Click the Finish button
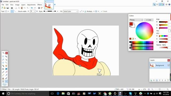The height and width of the screenshot is (96, 171). click(x=104, y=11)
